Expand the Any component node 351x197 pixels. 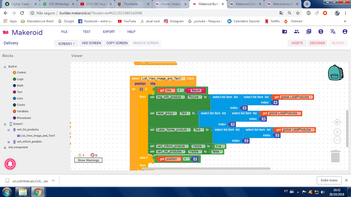pyautogui.click(x=5, y=148)
